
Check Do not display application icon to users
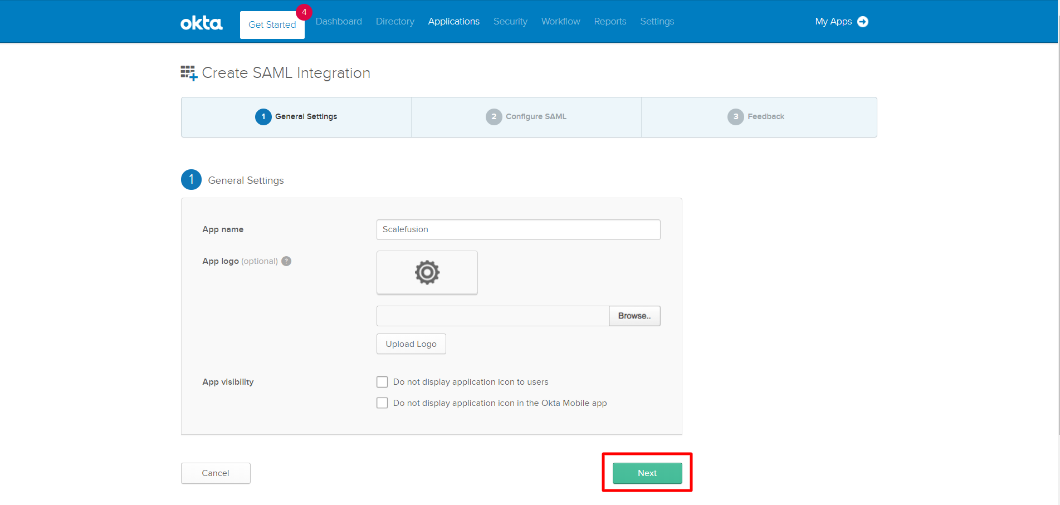(382, 382)
